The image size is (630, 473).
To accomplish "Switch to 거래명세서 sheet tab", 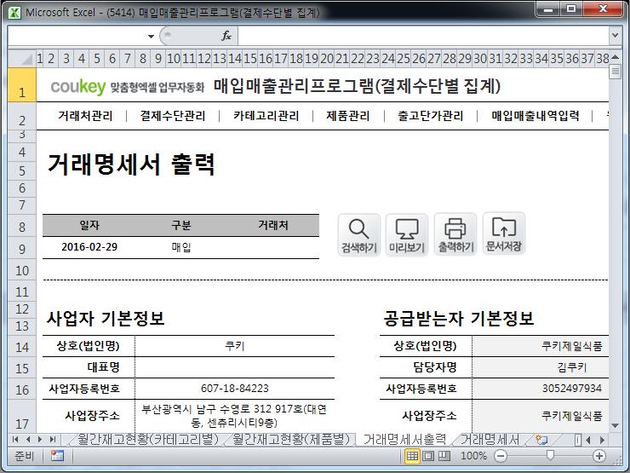I will coord(490,439).
